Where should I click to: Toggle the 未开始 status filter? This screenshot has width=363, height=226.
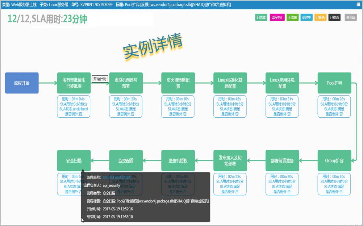(350, 17)
